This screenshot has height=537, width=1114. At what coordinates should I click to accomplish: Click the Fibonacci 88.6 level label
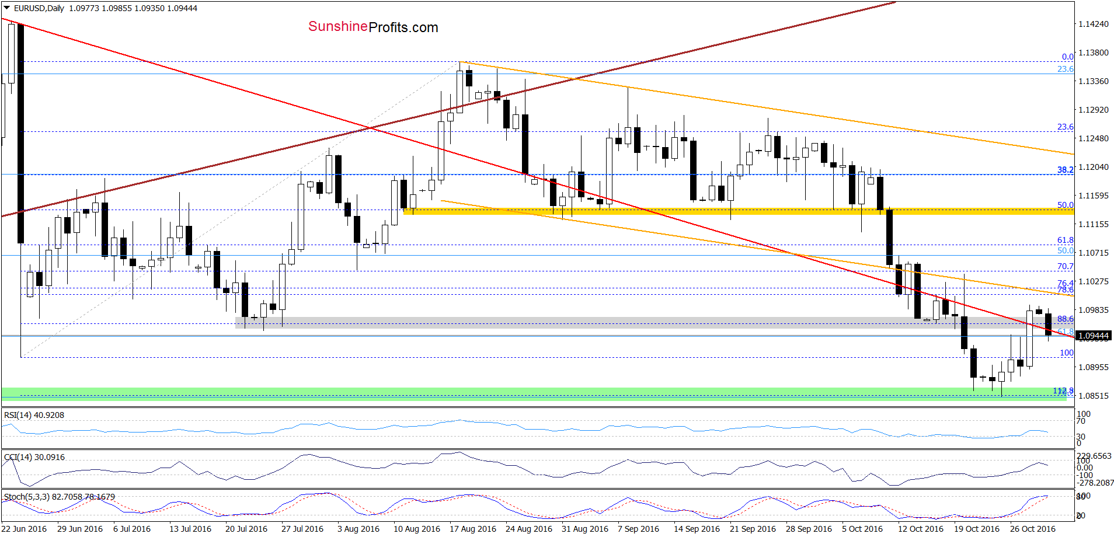[x=1066, y=319]
